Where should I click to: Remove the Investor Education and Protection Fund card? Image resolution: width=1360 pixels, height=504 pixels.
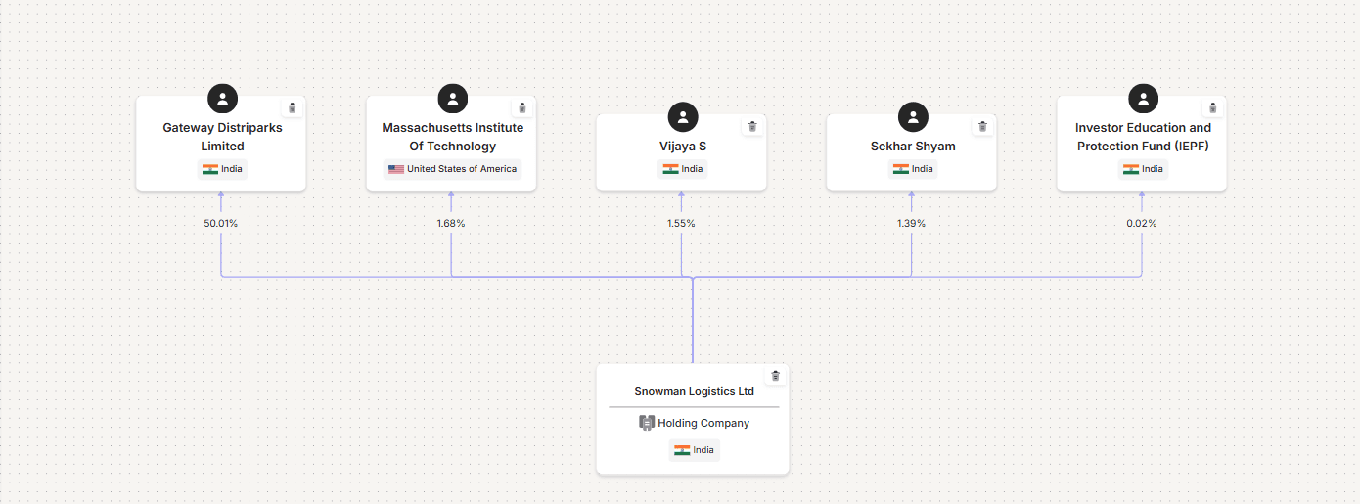pos(1212,108)
